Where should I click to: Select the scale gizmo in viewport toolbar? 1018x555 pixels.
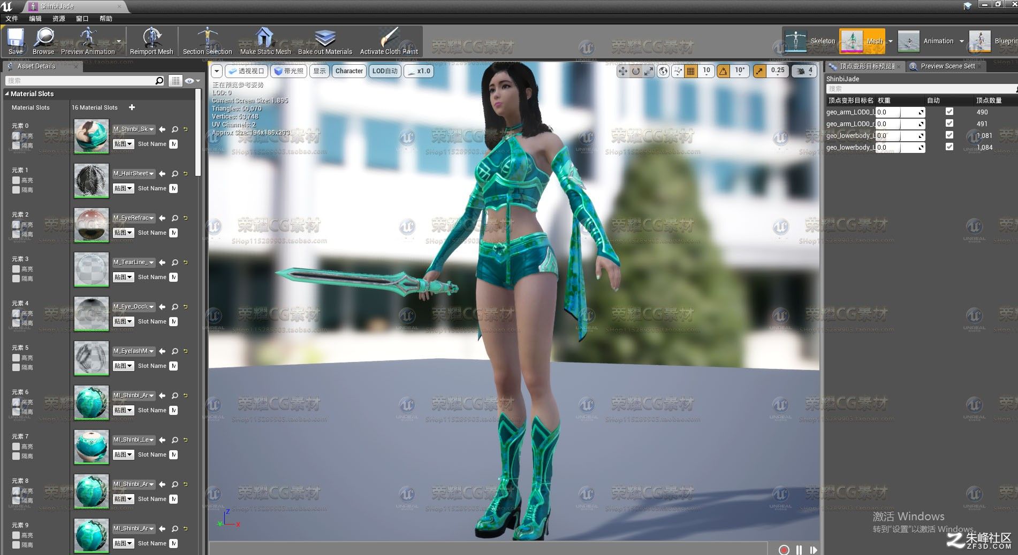click(x=649, y=71)
